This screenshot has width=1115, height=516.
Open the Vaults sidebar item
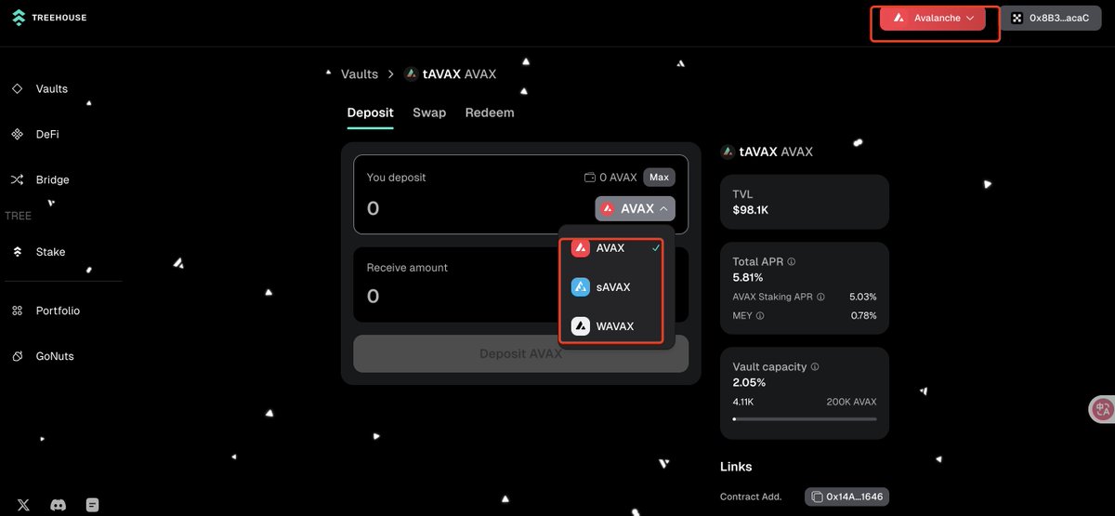pyautogui.click(x=52, y=89)
